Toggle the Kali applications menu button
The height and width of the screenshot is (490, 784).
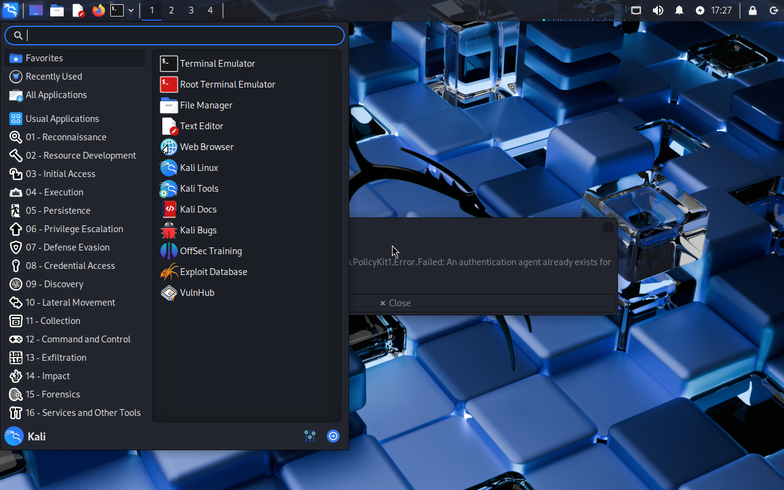tap(10, 10)
